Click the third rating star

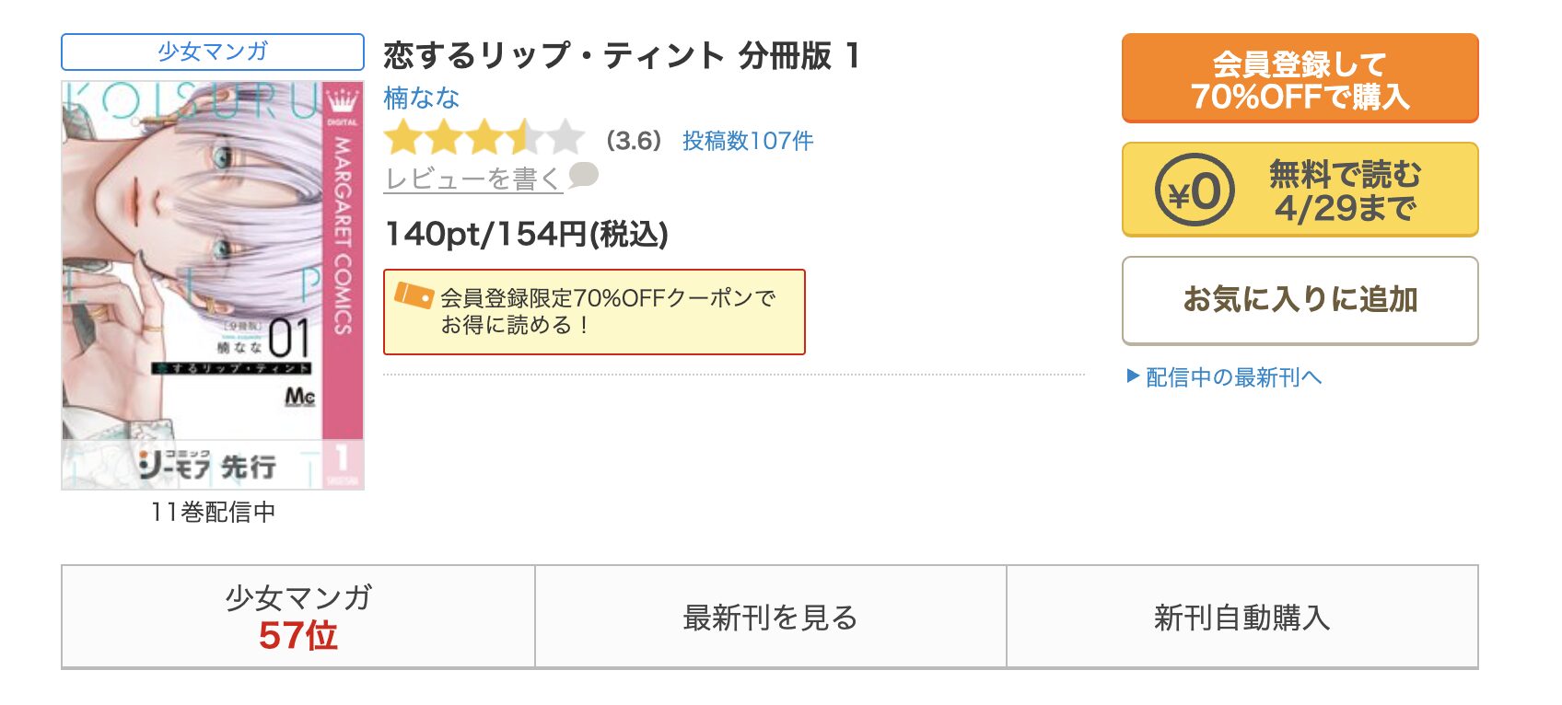(x=484, y=139)
